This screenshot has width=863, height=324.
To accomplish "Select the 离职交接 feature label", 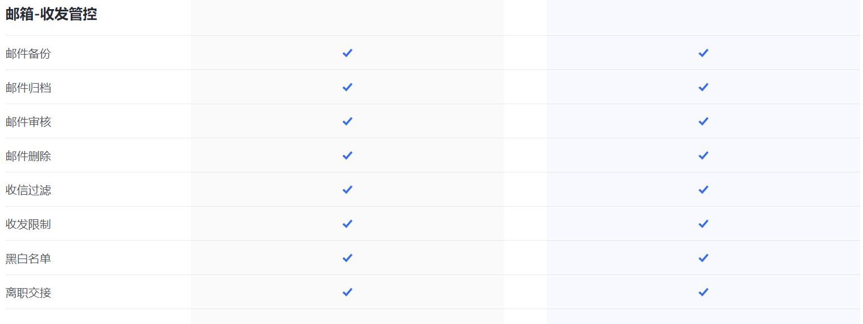I will (28, 293).
